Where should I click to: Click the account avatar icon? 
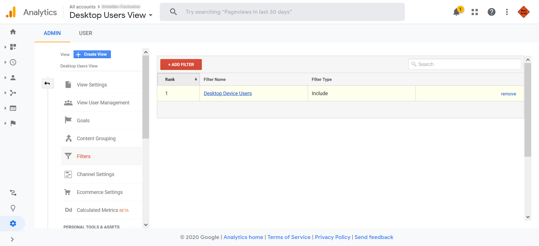[x=524, y=12]
